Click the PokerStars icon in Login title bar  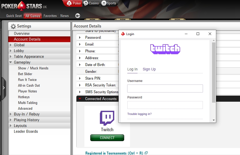(x=123, y=34)
